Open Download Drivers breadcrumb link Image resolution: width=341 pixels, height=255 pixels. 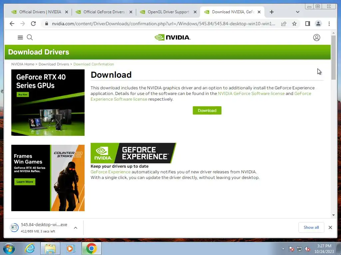[54, 64]
